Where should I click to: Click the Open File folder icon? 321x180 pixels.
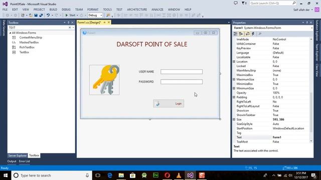tap(31, 15)
